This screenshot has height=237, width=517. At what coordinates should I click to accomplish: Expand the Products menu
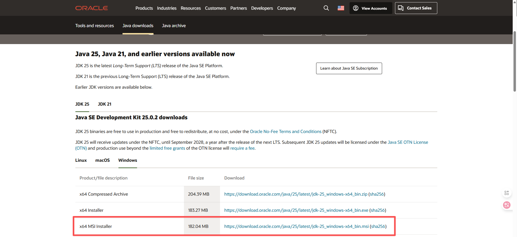[144, 8]
